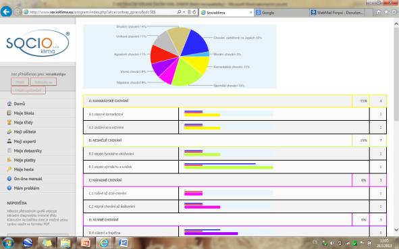Screen dimensions: 399x249
Task: Click the browser back arrow button
Action: click(6, 11)
